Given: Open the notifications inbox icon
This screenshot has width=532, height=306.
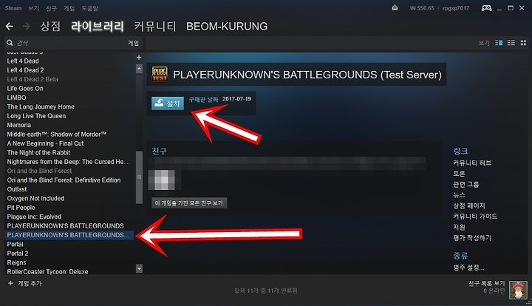Looking at the screenshot, I should [x=395, y=8].
